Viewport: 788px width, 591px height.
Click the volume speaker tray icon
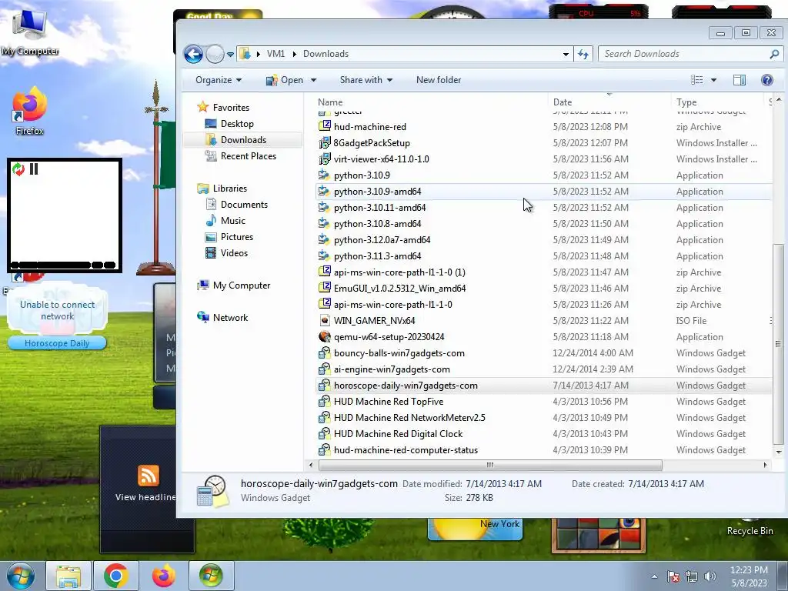coord(710,576)
